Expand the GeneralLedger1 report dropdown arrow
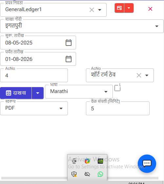Viewport: 164px width, 184px height. point(100,10)
